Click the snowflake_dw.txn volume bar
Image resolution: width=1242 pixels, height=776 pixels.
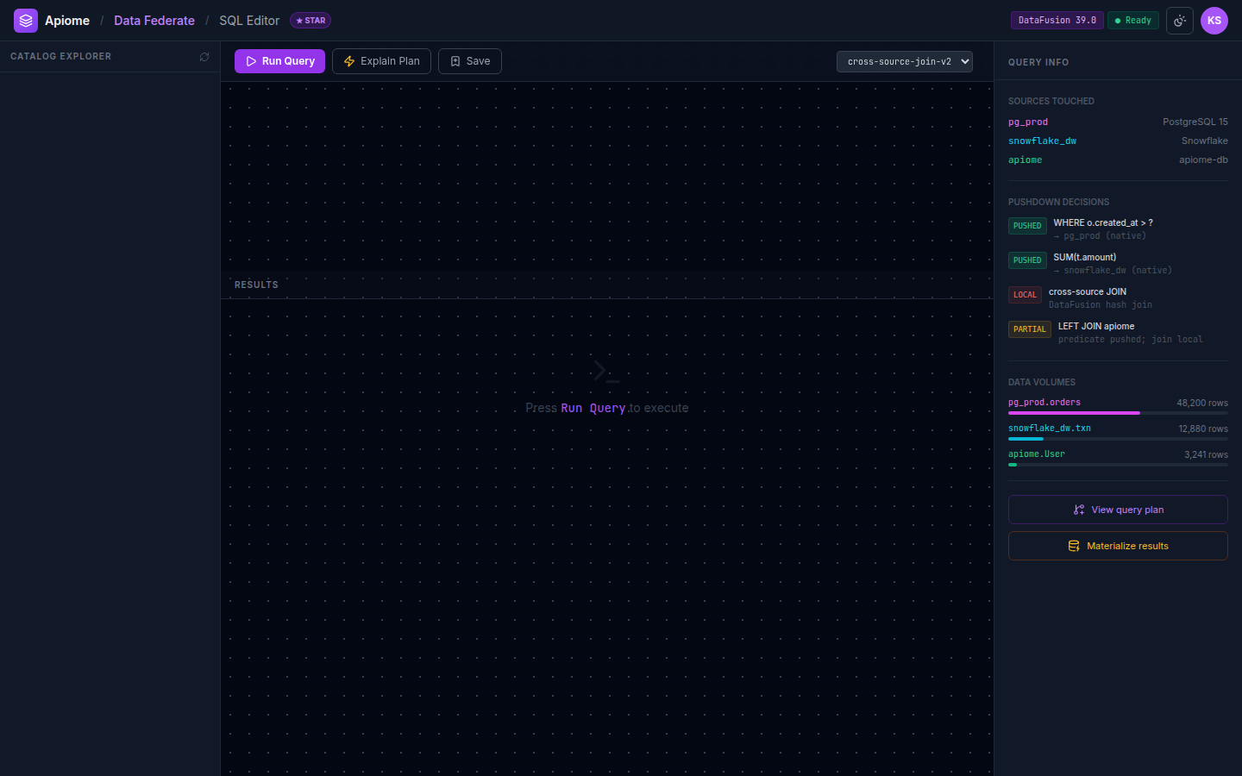point(1118,439)
